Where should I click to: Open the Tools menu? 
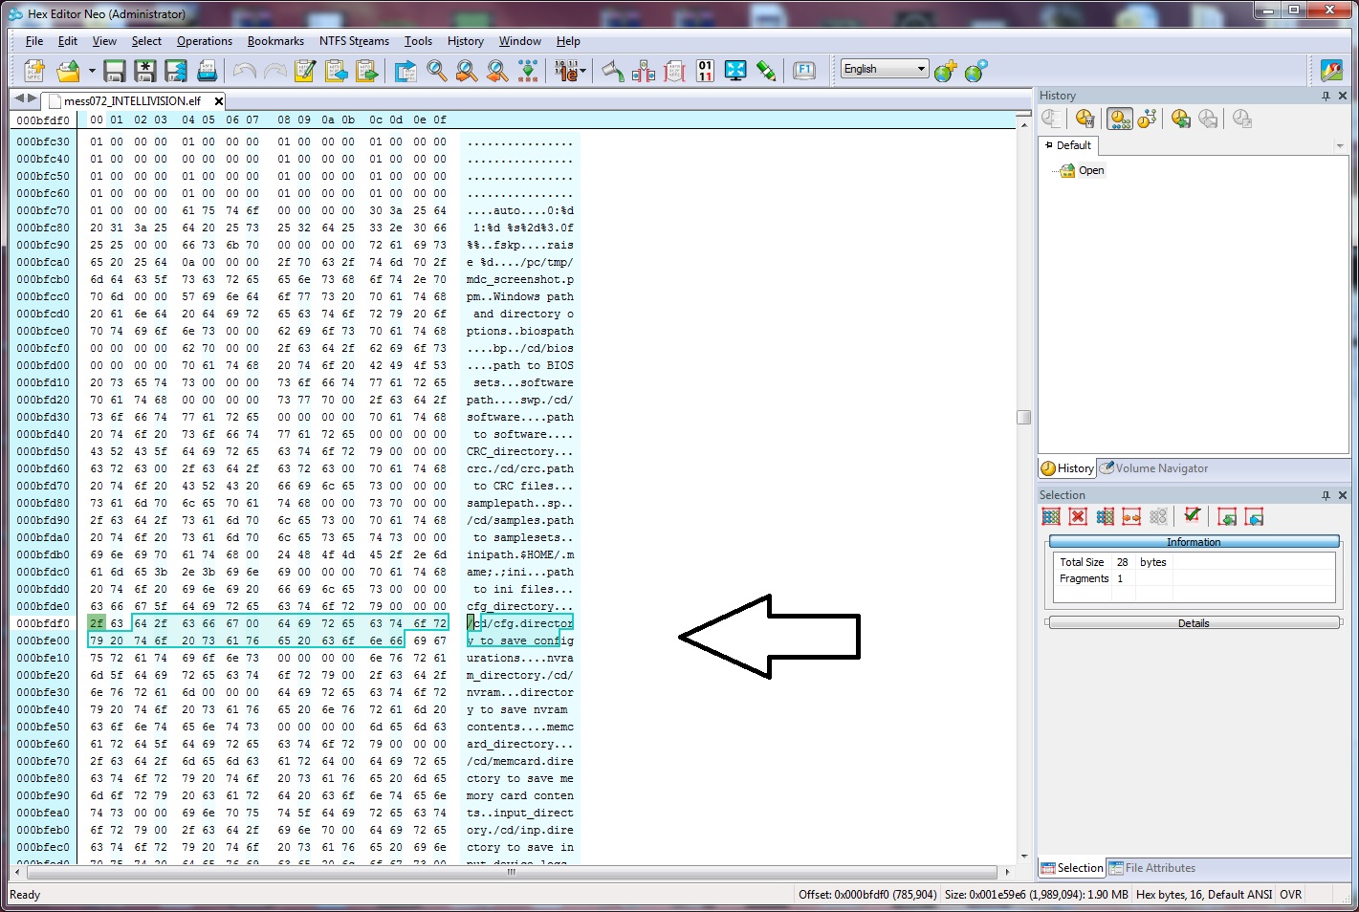[418, 41]
